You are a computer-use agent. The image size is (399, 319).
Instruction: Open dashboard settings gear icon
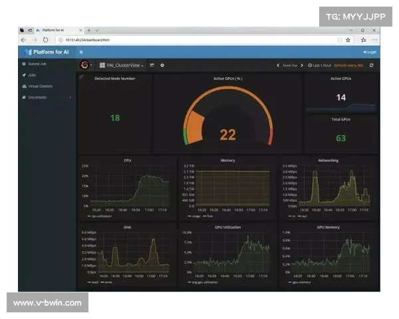[x=162, y=65]
